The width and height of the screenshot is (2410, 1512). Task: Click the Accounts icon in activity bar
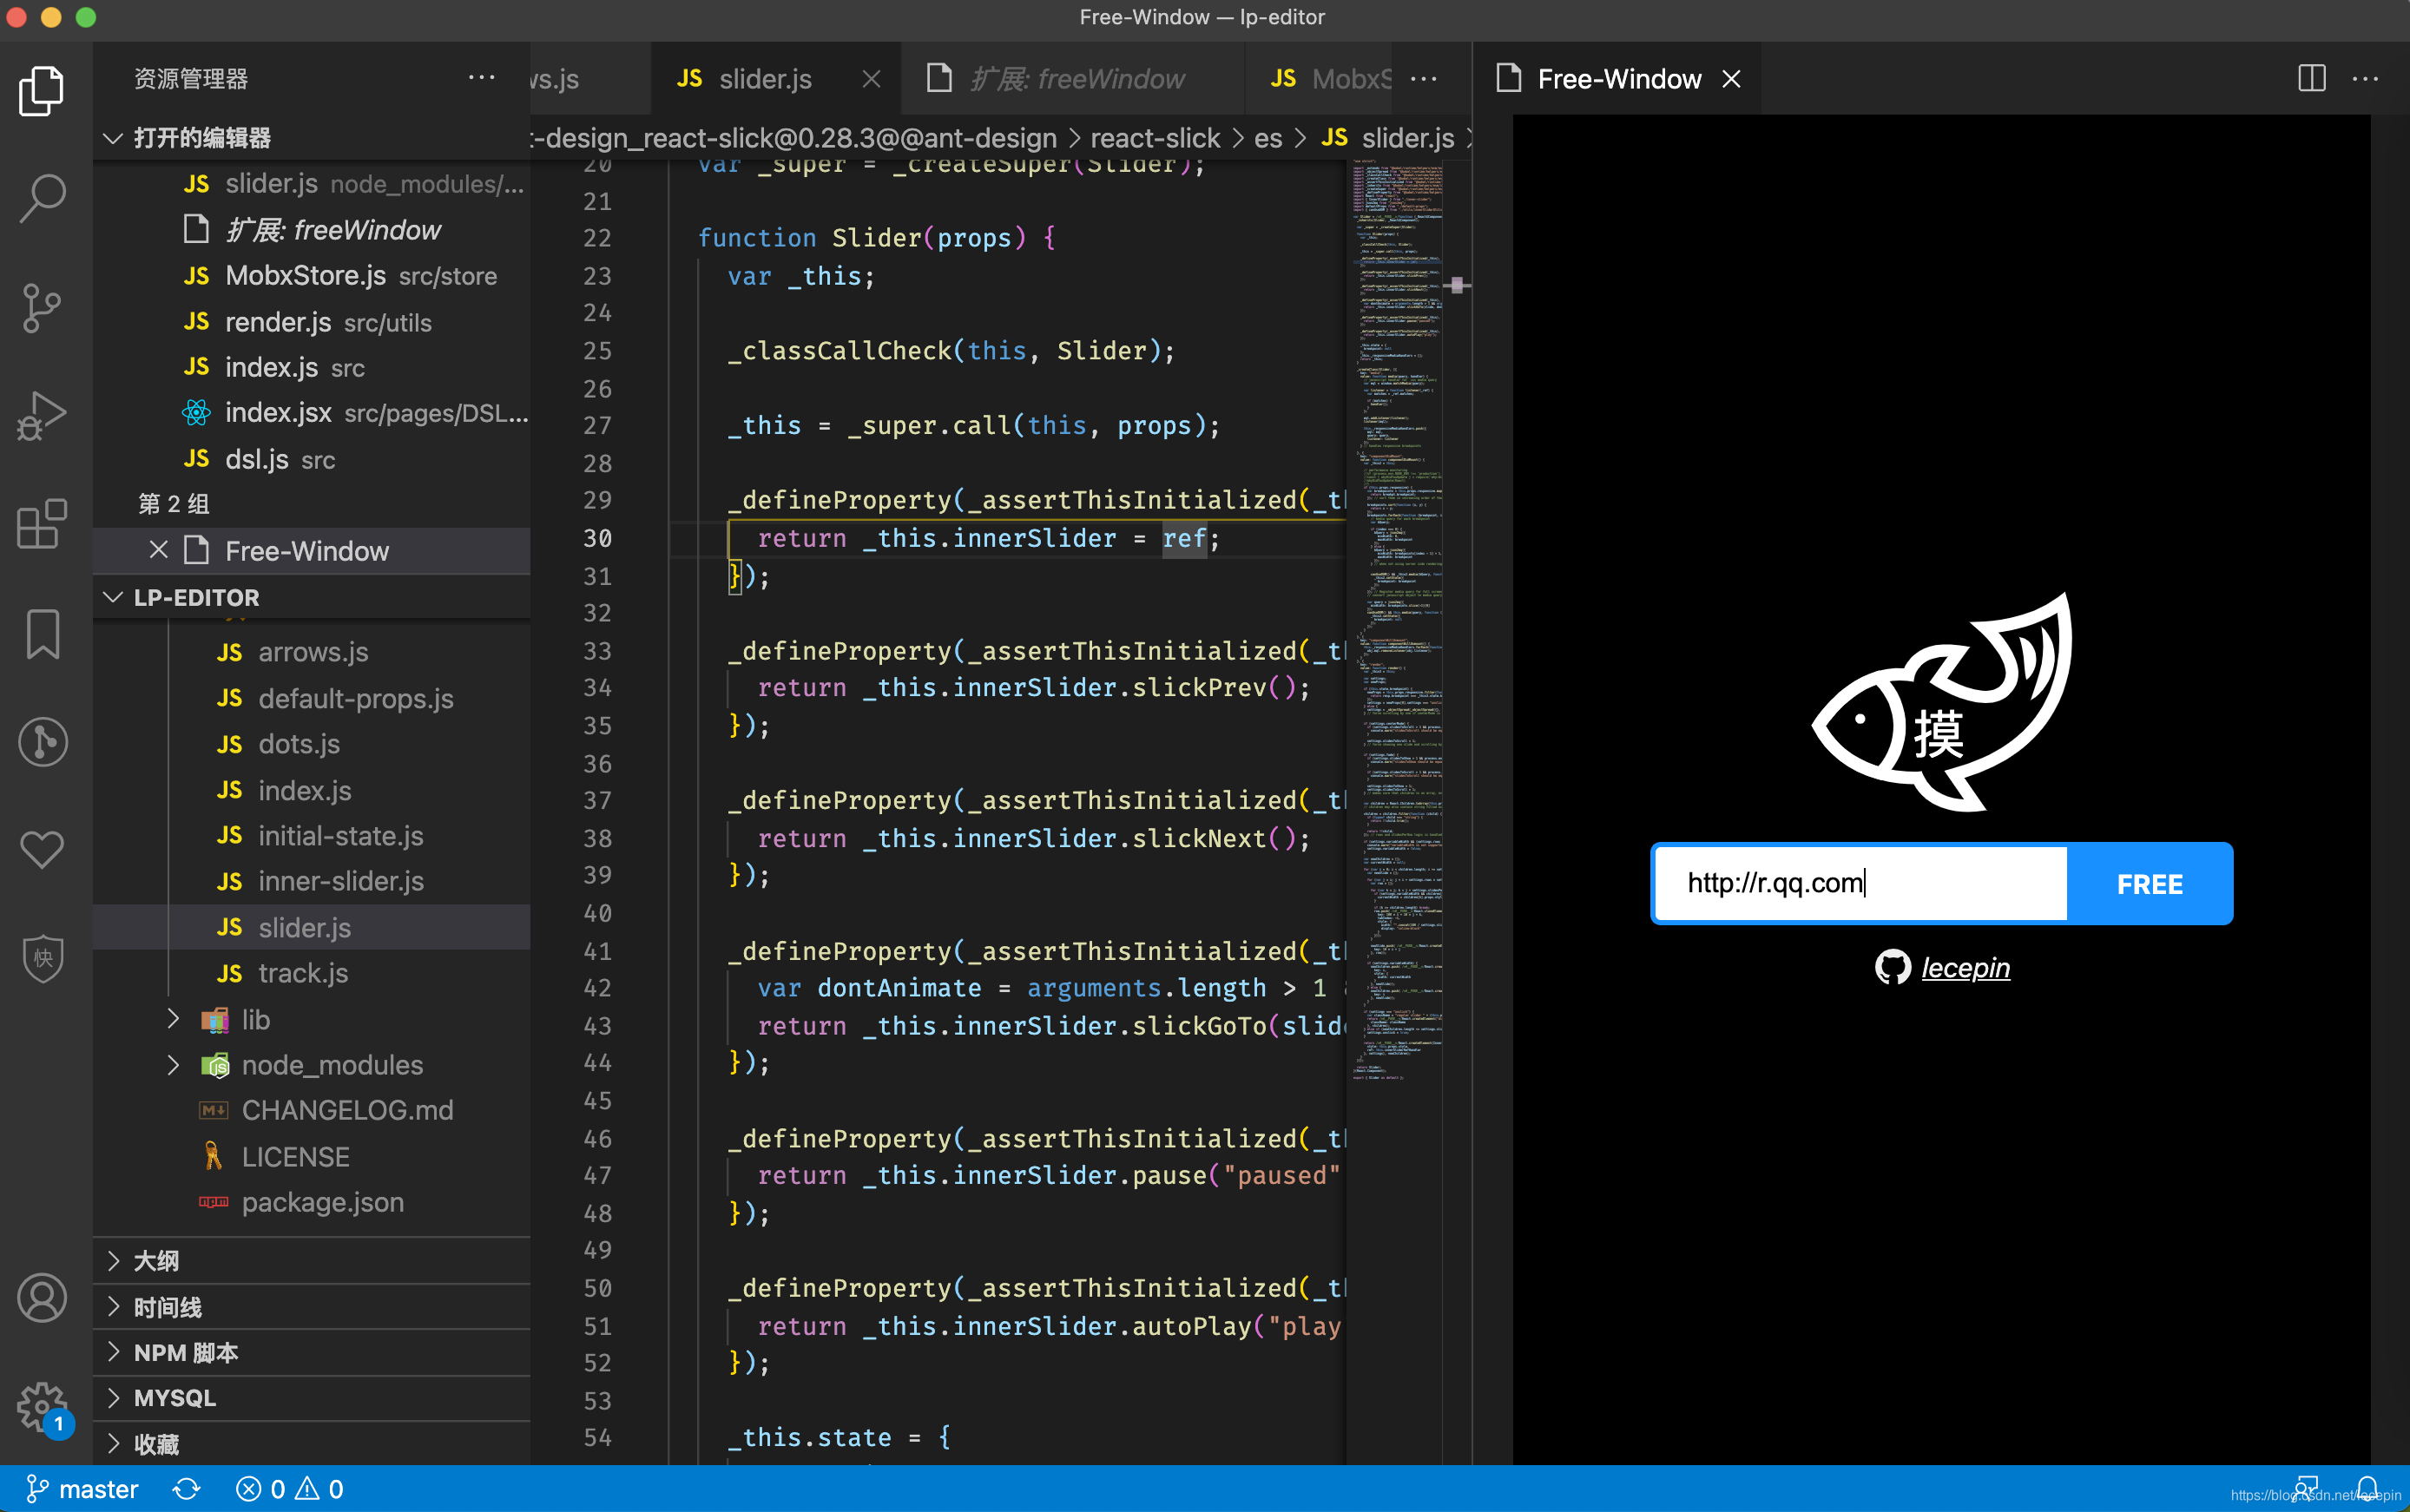coord(42,1298)
